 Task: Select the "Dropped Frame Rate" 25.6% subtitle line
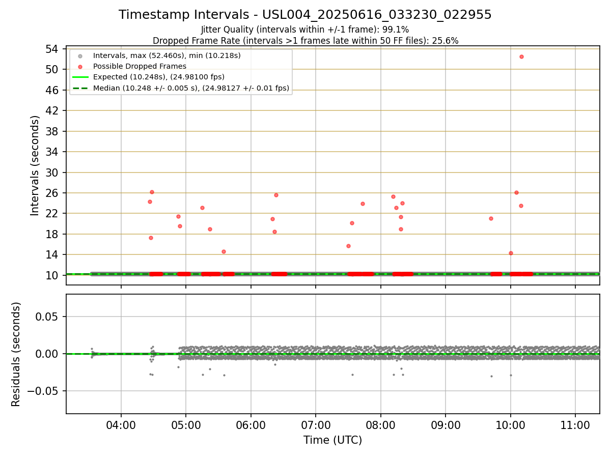[x=305, y=41]
